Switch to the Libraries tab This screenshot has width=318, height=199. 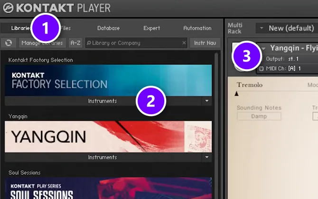[21, 28]
